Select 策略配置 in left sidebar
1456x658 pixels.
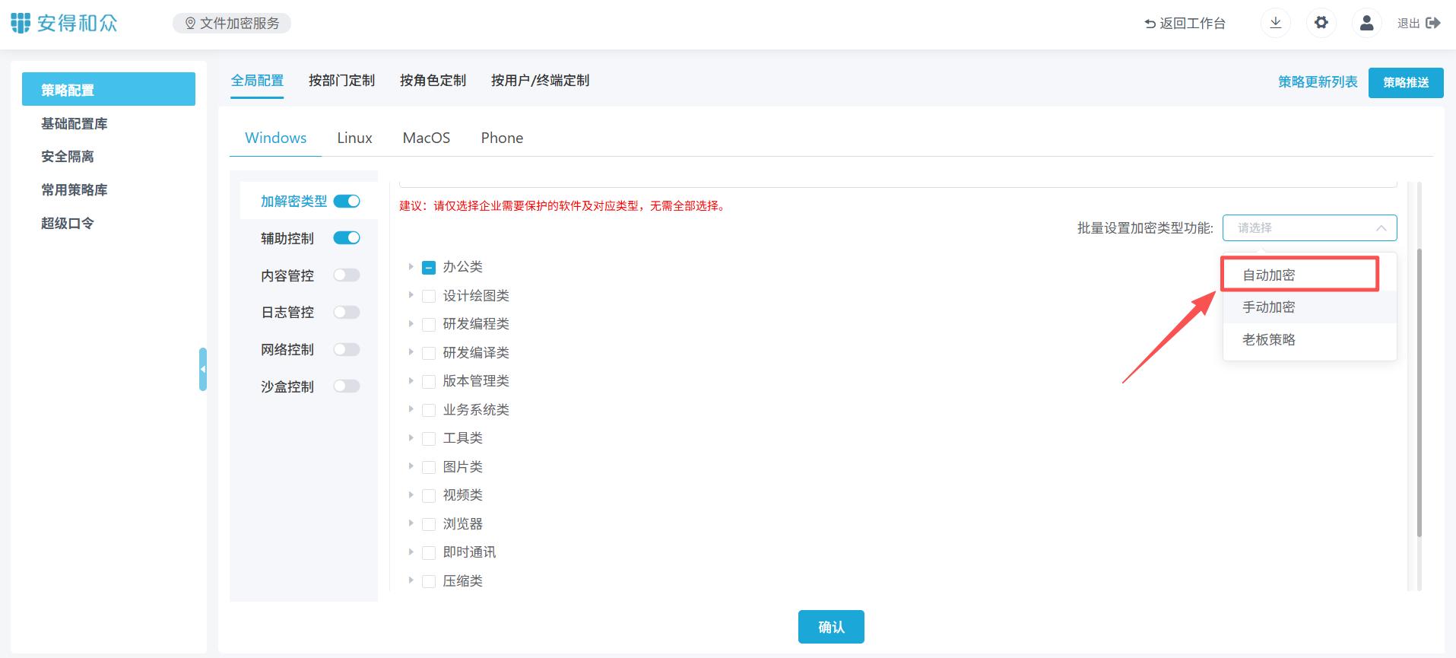coord(109,90)
